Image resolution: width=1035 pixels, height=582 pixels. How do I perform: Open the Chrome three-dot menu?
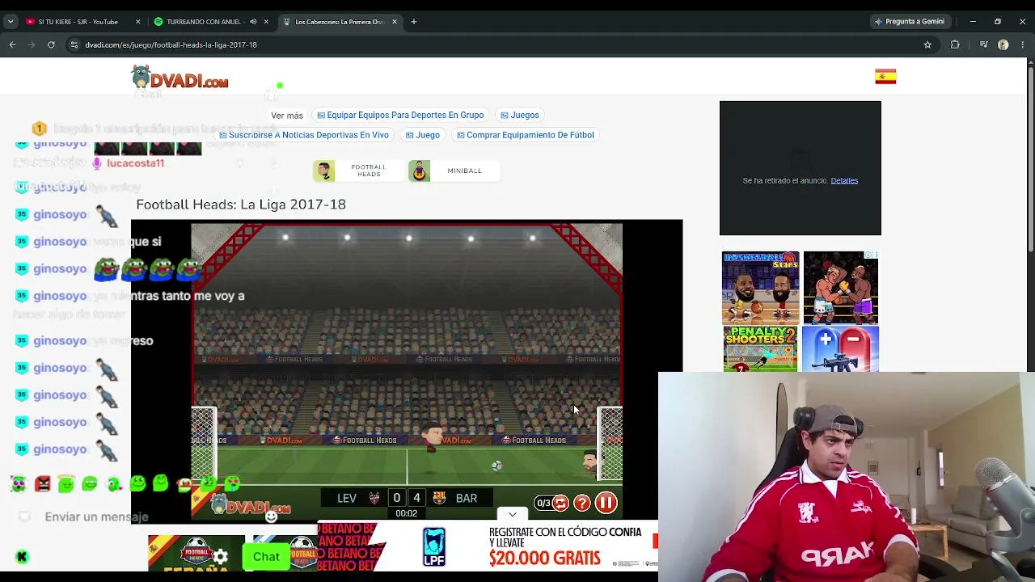click(x=1024, y=44)
